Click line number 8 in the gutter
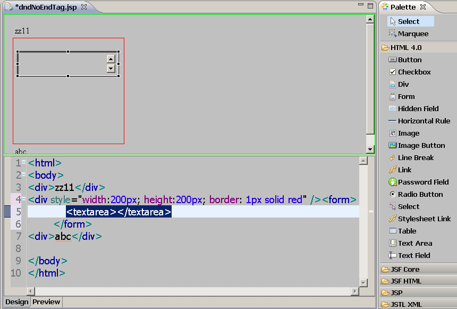This screenshot has height=309, width=457. pos(19,248)
